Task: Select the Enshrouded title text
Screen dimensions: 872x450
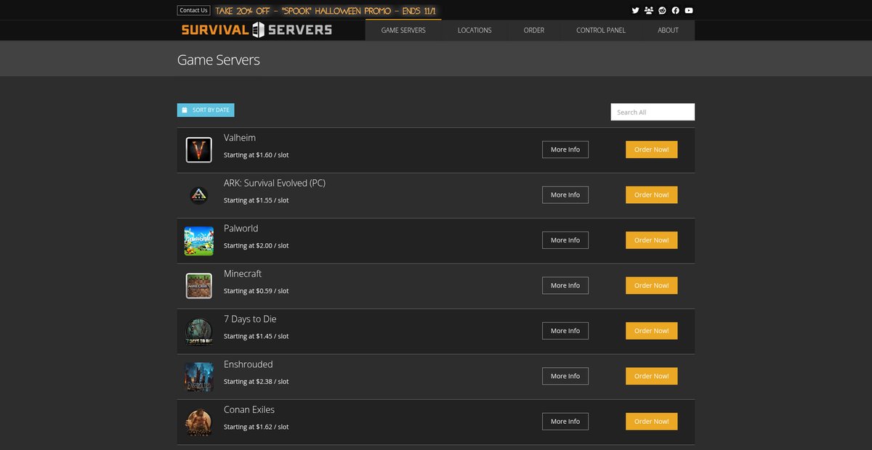Action: tap(249, 364)
